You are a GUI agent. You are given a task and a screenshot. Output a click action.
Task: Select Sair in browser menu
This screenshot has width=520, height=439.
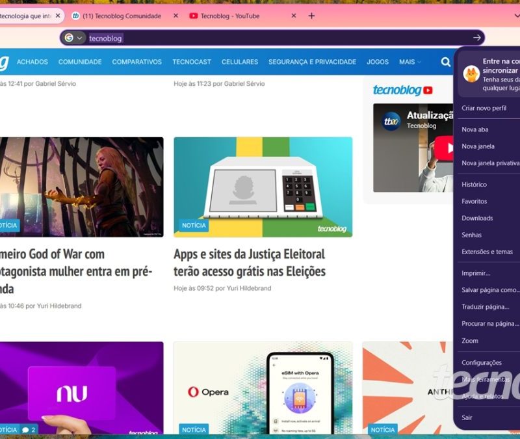tap(467, 418)
